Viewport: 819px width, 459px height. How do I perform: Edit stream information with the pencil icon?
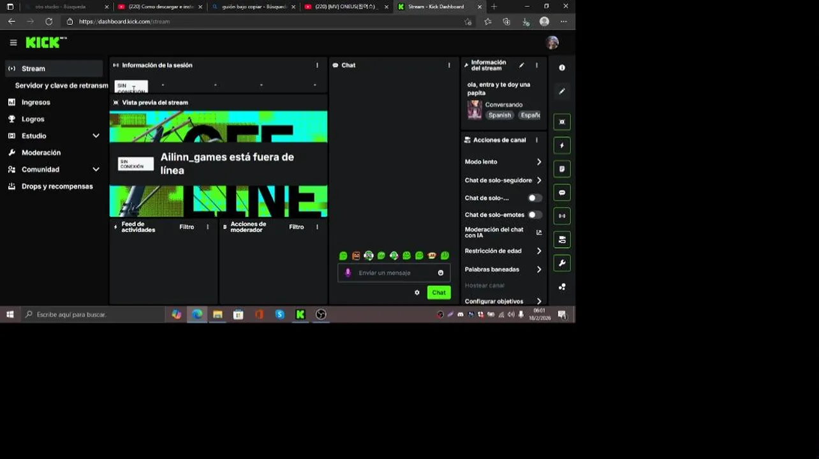point(522,65)
